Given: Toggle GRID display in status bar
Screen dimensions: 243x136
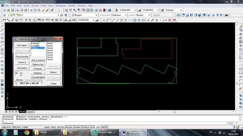Looking at the screenshot, I should [53, 127].
